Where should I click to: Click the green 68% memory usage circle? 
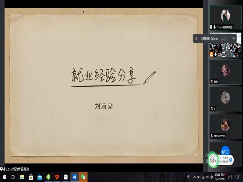(214, 160)
